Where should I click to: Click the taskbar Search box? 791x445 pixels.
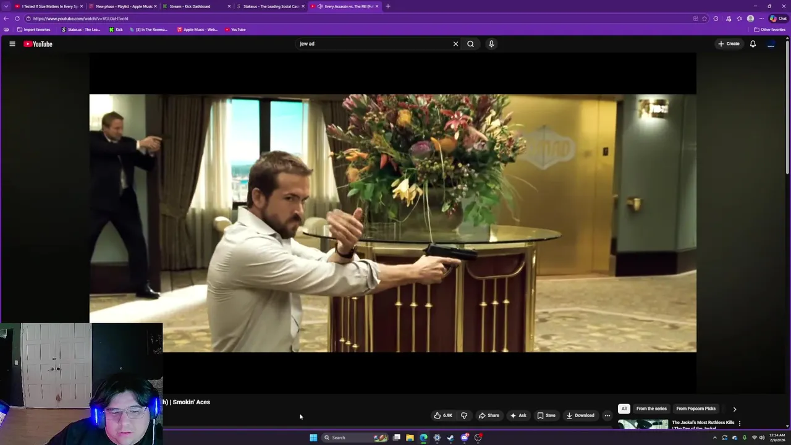point(355,438)
